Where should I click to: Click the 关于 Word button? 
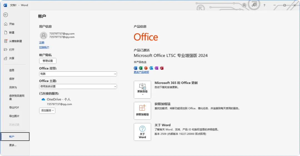pos(142,132)
